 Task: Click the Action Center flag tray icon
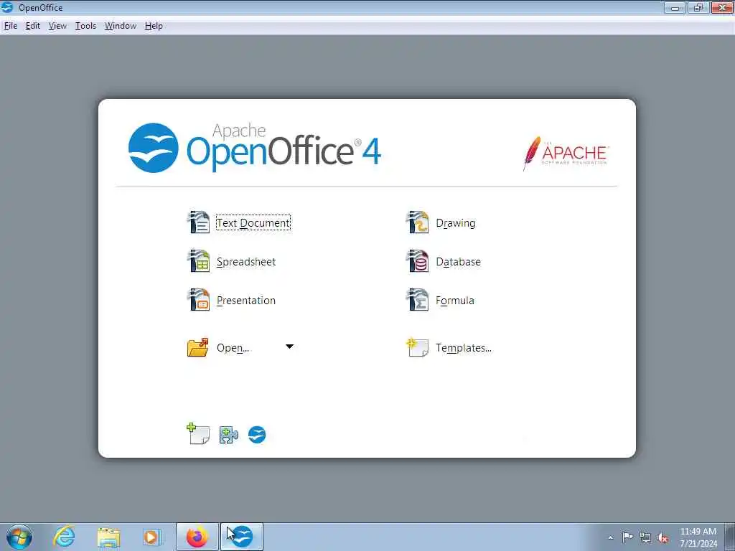(627, 537)
